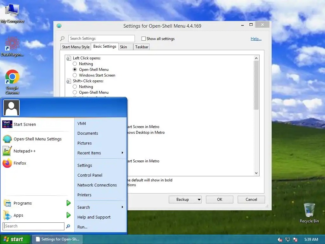325x244 pixels.
Task: Open the Help... link
Action: click(x=256, y=39)
